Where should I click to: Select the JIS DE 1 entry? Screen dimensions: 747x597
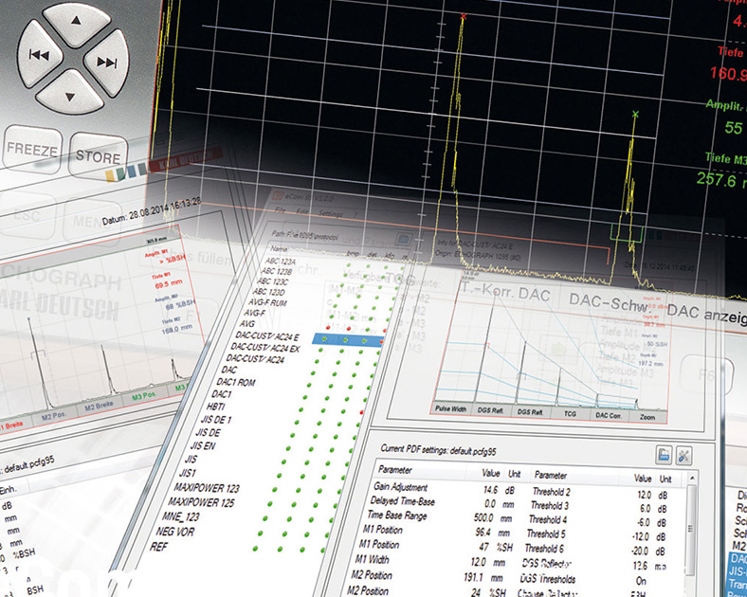216,420
